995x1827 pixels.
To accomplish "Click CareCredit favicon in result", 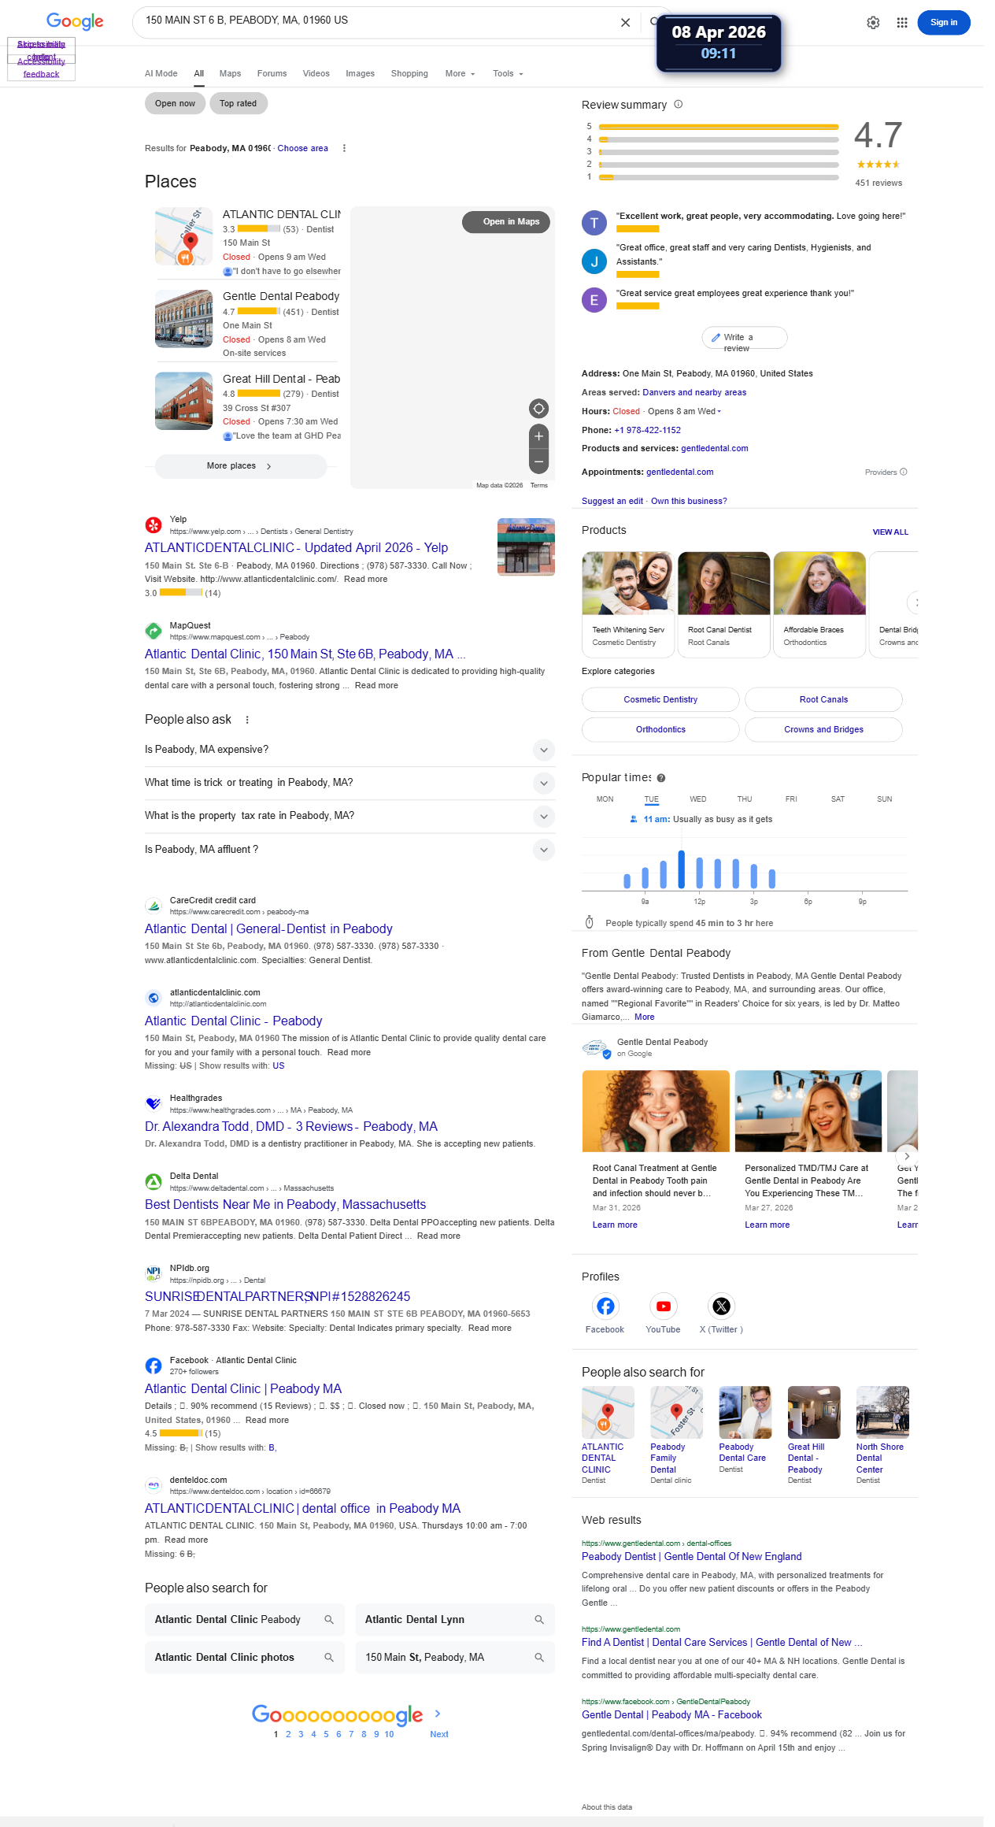I will 154,906.
